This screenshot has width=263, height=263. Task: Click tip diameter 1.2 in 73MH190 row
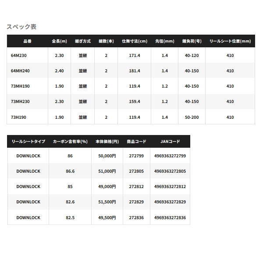pos(165,86)
